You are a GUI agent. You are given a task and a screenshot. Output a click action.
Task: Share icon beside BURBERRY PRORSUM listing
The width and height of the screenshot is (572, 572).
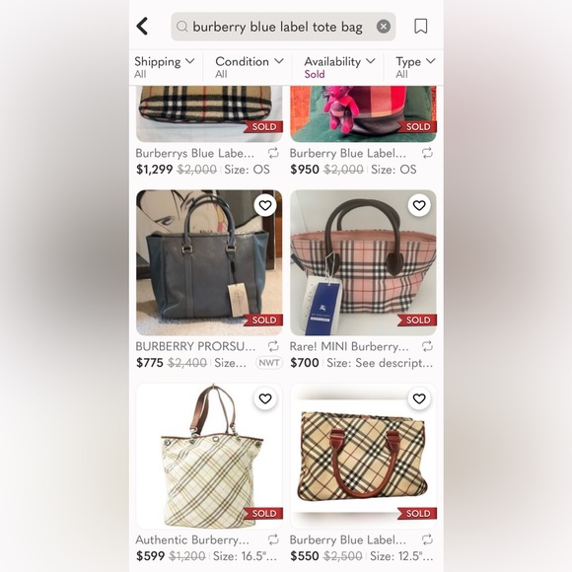click(x=273, y=346)
